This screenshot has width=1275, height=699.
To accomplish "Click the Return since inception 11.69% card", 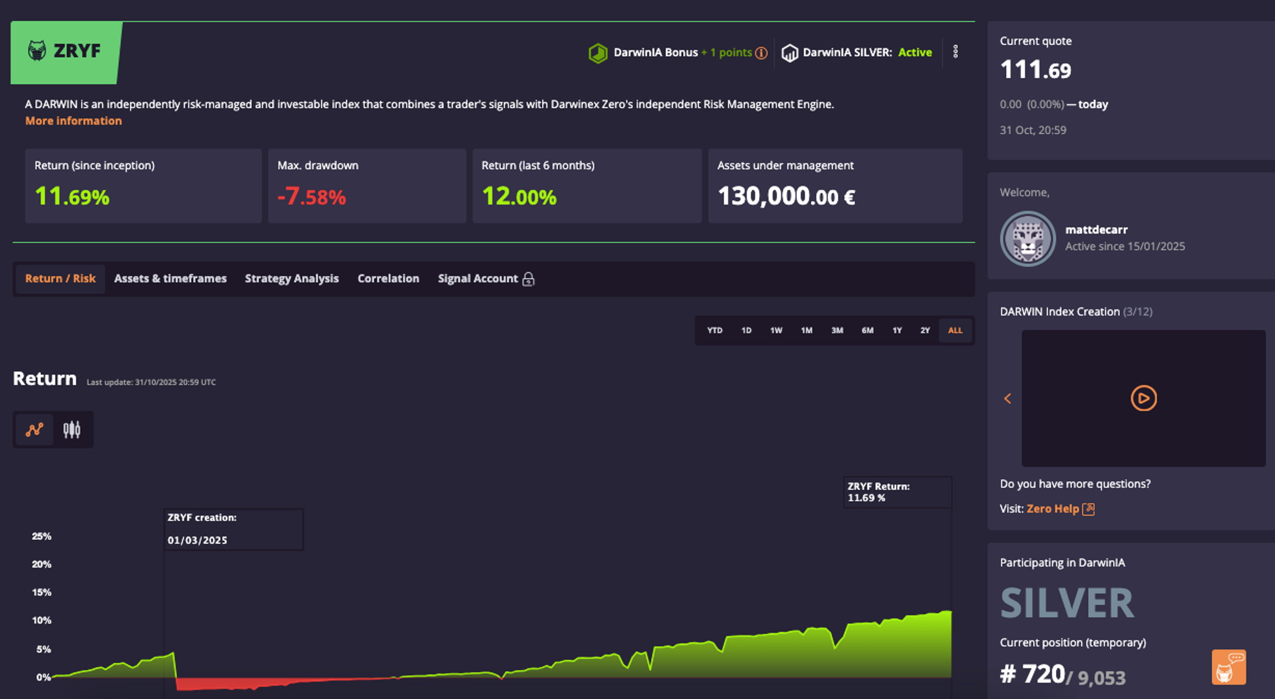I will coord(143,186).
